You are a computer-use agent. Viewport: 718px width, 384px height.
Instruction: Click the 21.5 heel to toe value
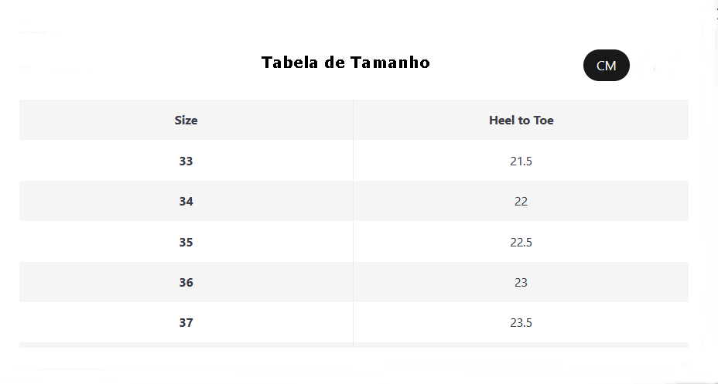click(x=521, y=161)
